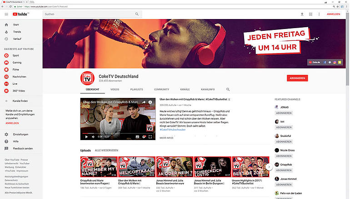Open JA ODER NEIN video thumbnail

click(175, 167)
